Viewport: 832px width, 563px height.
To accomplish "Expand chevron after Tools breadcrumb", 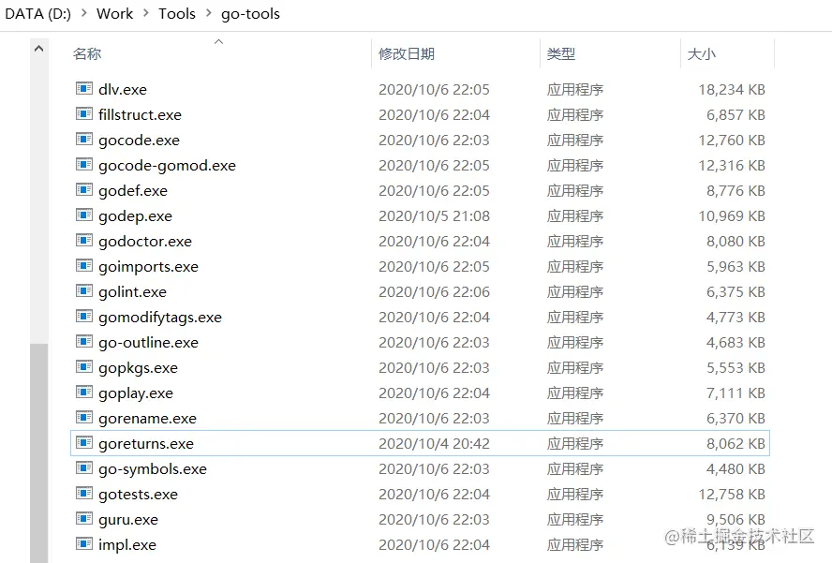I will click(209, 13).
